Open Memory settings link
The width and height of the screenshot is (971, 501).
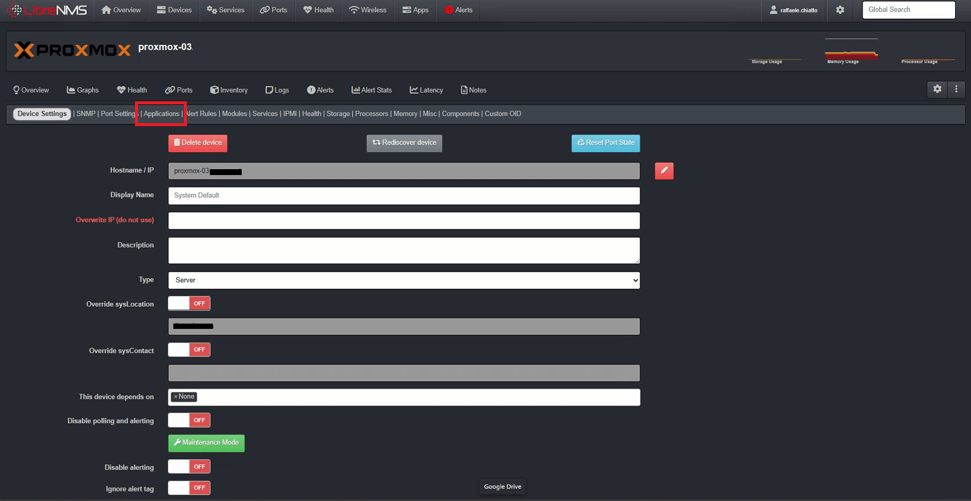click(x=406, y=114)
